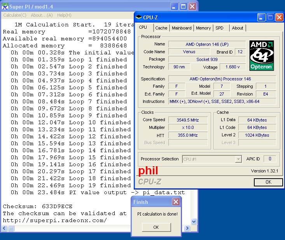Click the PI value output line

pos(98,193)
